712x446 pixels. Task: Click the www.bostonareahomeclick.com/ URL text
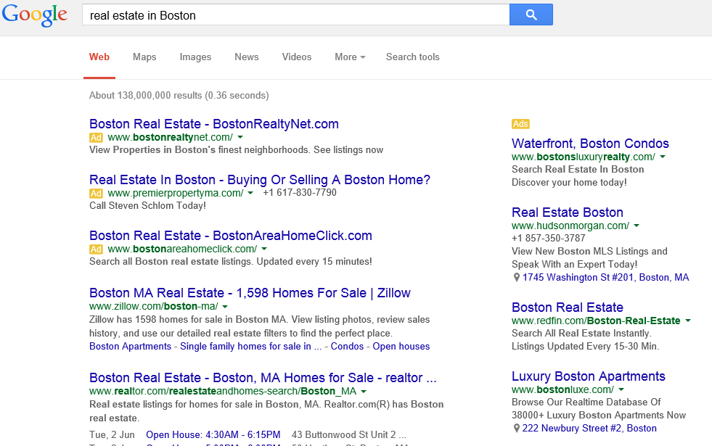(x=182, y=249)
